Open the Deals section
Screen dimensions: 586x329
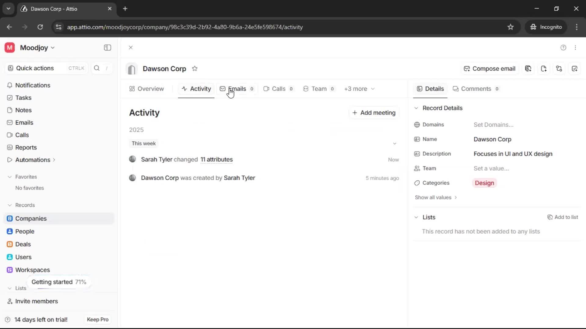(23, 244)
